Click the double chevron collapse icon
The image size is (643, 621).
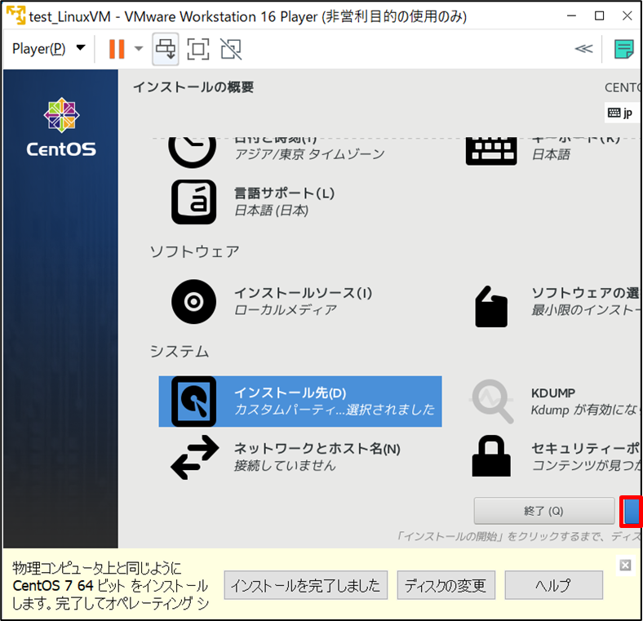pyautogui.click(x=583, y=49)
